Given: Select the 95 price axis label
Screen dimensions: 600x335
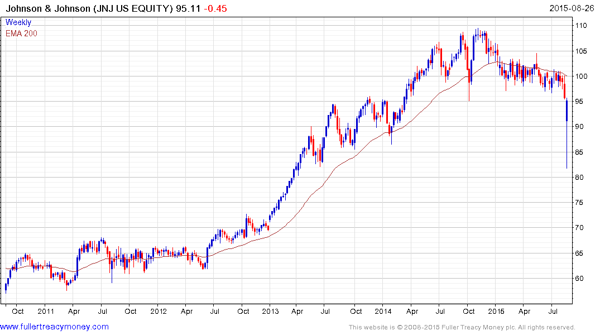Looking at the screenshot, I should pyautogui.click(x=579, y=102).
